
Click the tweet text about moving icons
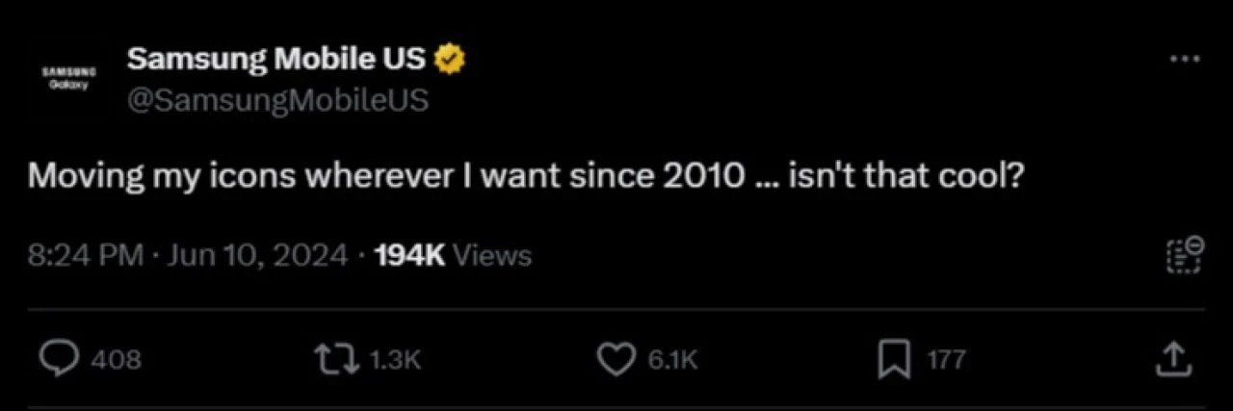[524, 178]
